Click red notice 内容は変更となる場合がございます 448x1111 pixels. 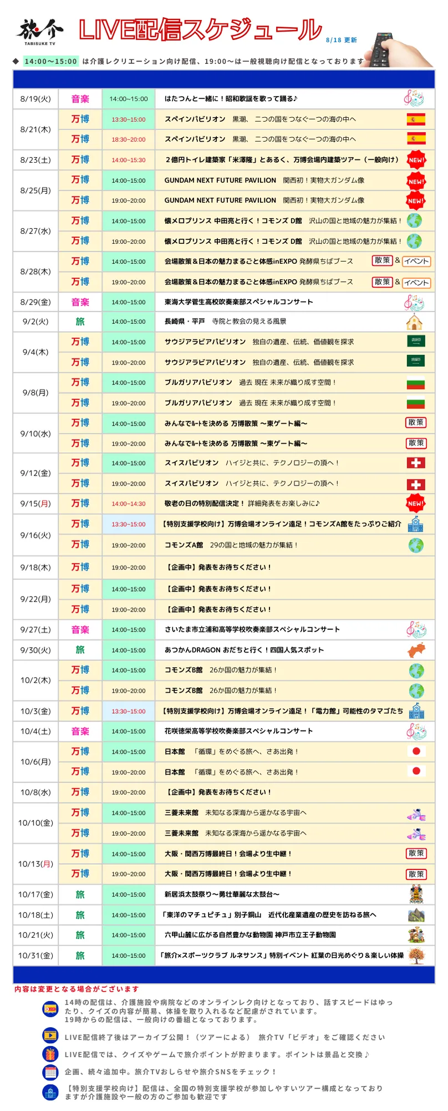click(77, 989)
